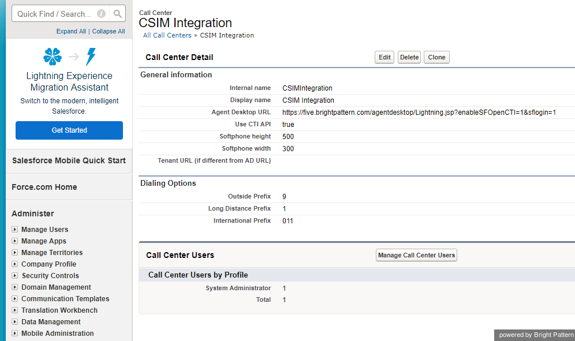Open Data Management menu item
Screen dimensions: 575x341
51,322
